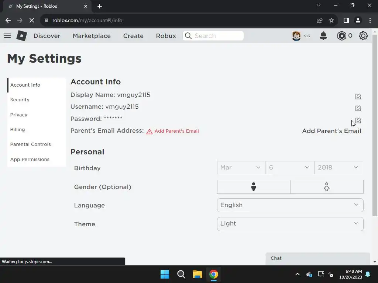Edit the Username with pencil icon
378x283 pixels.
coord(358,108)
